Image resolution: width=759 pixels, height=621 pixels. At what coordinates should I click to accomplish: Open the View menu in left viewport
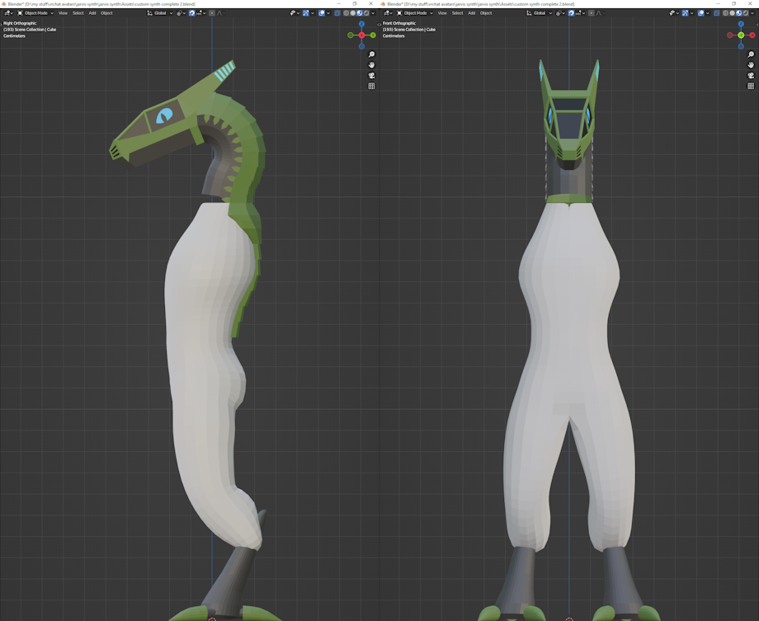tap(63, 13)
